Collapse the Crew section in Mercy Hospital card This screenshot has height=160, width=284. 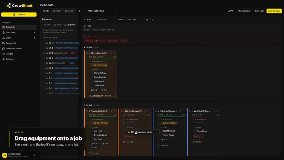coord(91,70)
